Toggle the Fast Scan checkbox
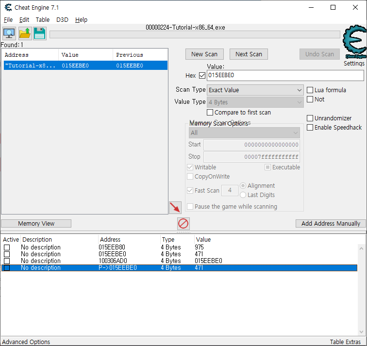 coord(190,190)
